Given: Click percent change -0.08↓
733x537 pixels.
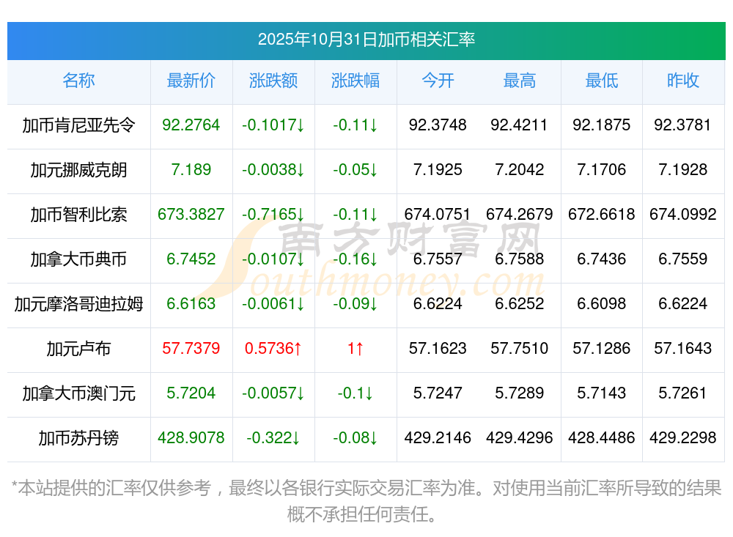Looking at the screenshot, I should (356, 437).
